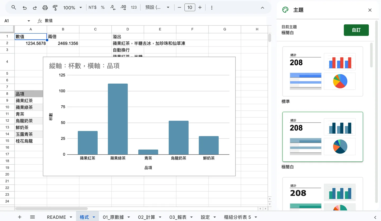Switch to the 02_計算 sheet tab
This screenshot has width=381, height=221.
point(147,217)
